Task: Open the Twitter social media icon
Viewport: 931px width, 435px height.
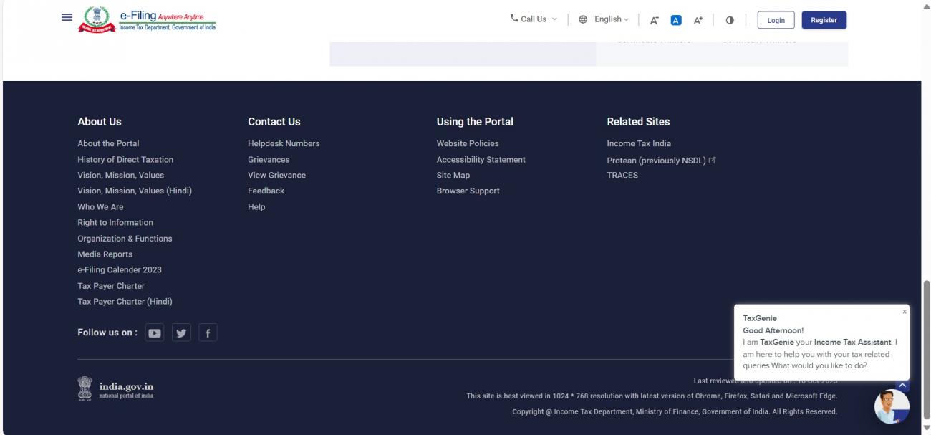Action: (x=181, y=333)
